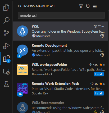The image size is (109, 113).
Task: Click 'Recommends using the Windows Subsystem' description
Action: pos(68,108)
